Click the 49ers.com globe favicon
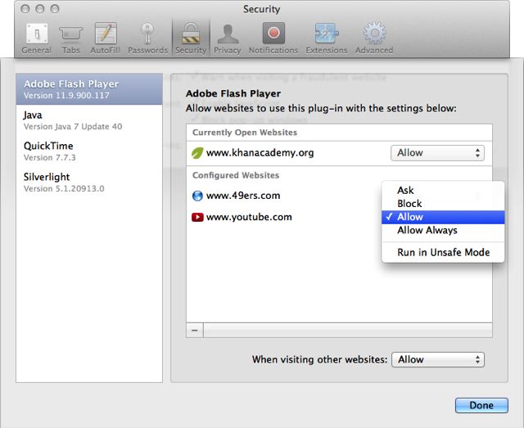 click(197, 196)
